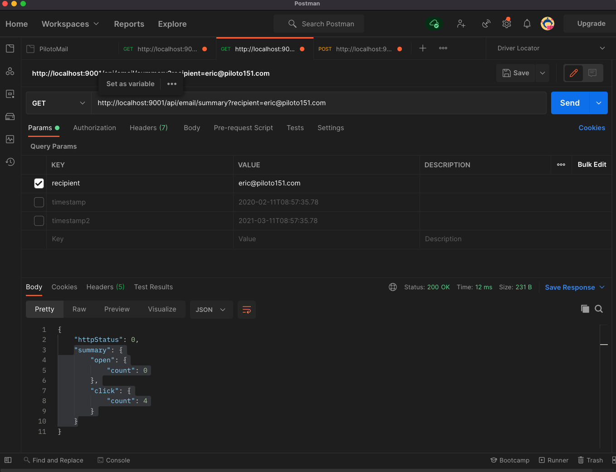Screen dimensions: 616x472
Task: Open Find and Replace
Action: pos(54,460)
